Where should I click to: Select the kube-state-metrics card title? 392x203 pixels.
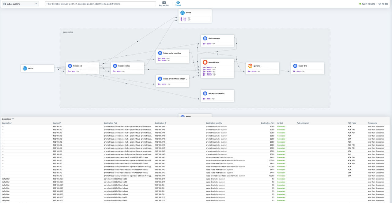pyautogui.click(x=172, y=53)
